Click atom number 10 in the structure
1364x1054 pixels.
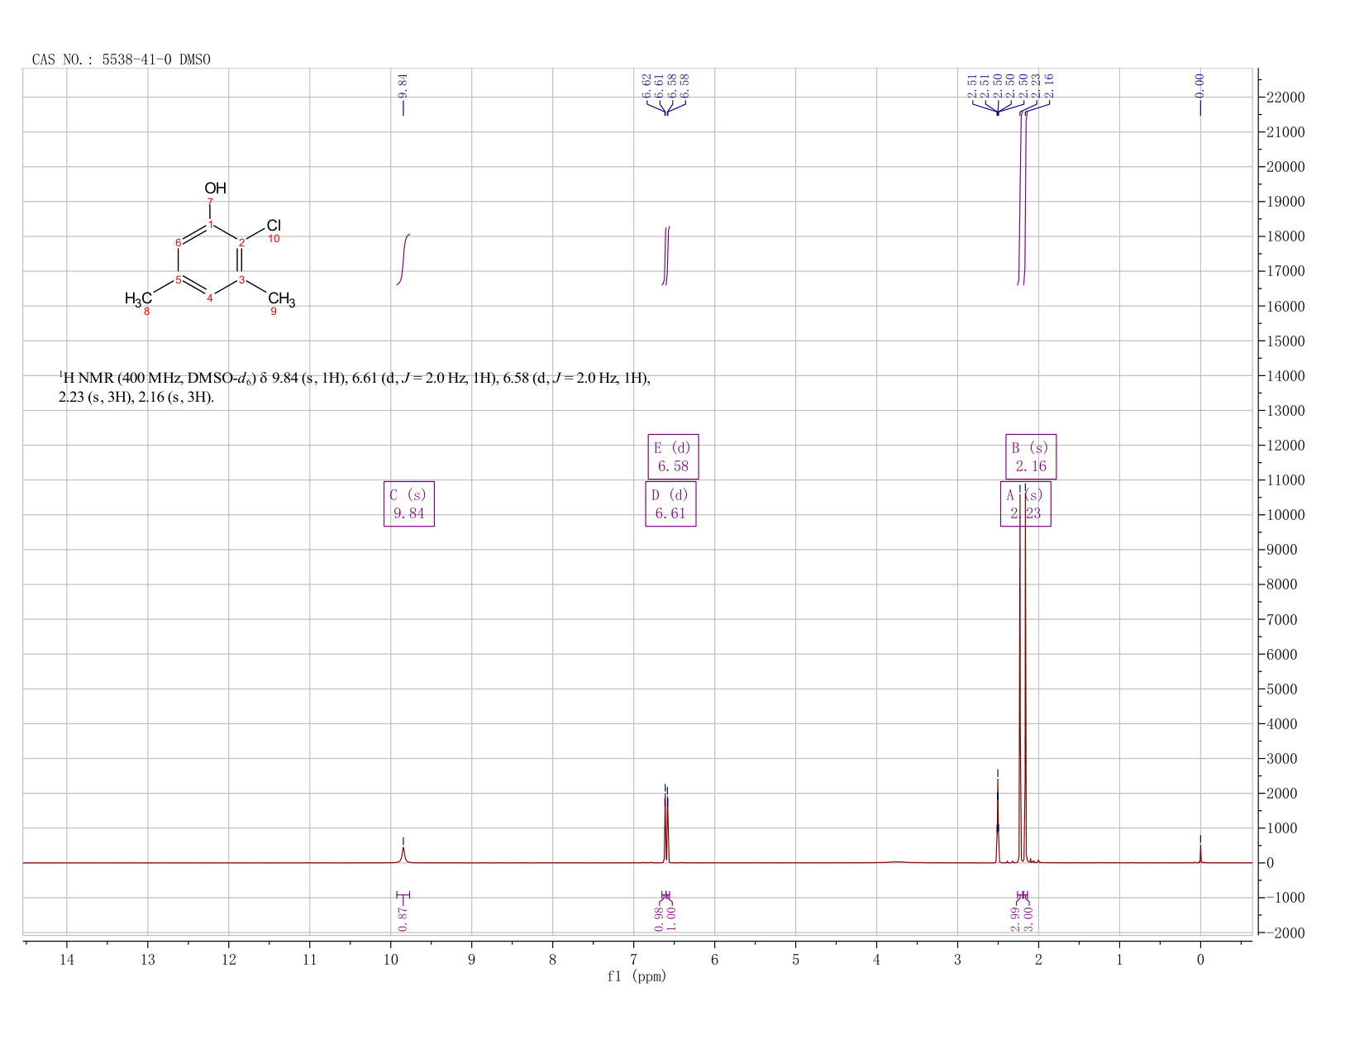(274, 239)
